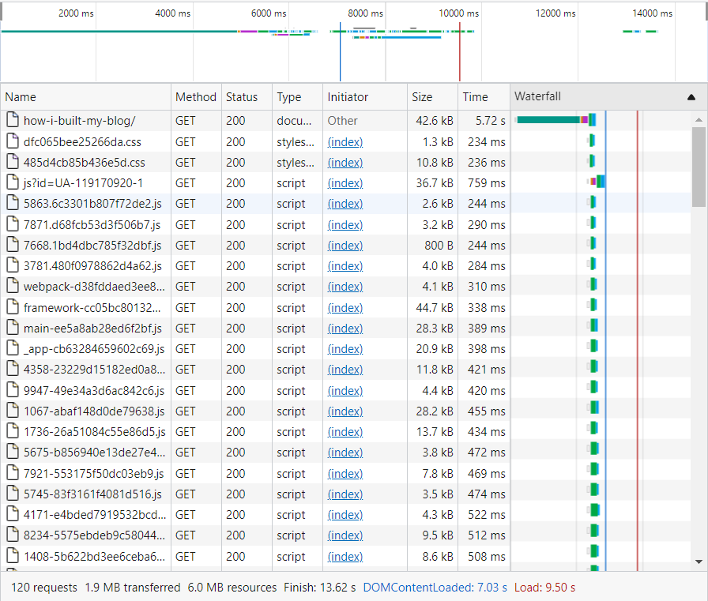Click file icon beside 4358-23229d15182ed0a8 row

[13, 369]
